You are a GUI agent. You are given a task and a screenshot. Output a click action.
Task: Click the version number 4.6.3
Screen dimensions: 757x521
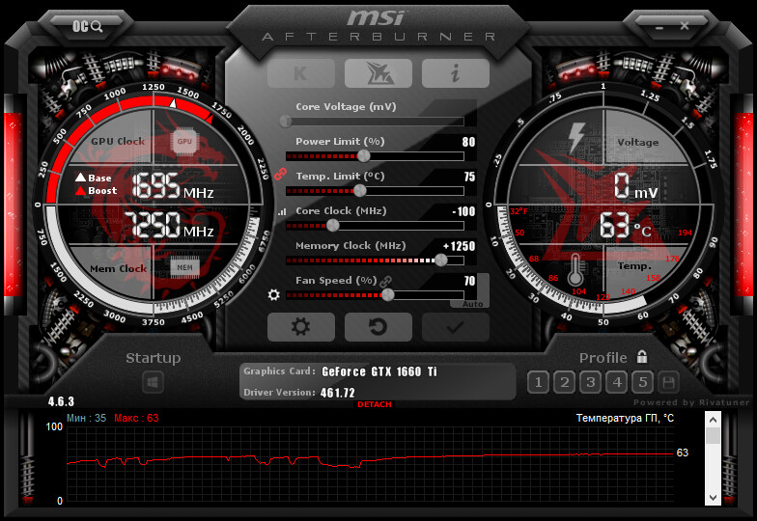click(61, 401)
